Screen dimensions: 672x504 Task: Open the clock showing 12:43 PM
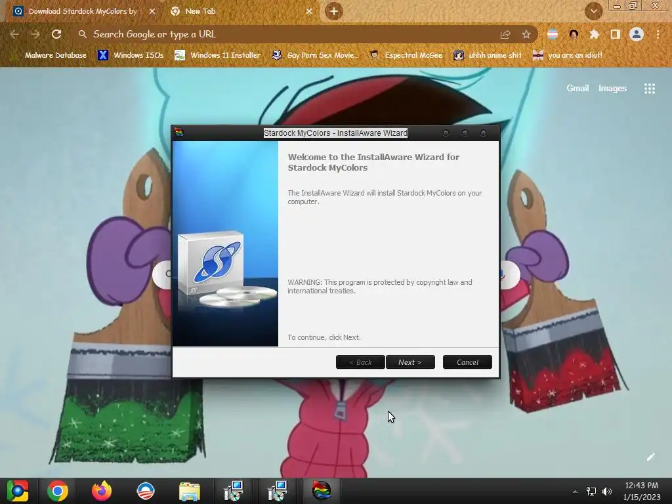(642, 491)
